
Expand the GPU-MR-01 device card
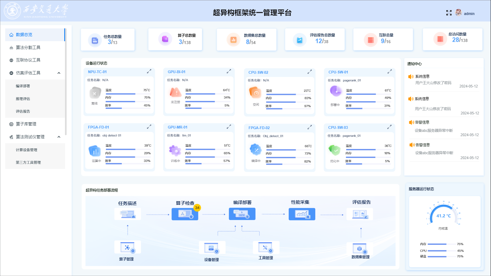click(229, 127)
